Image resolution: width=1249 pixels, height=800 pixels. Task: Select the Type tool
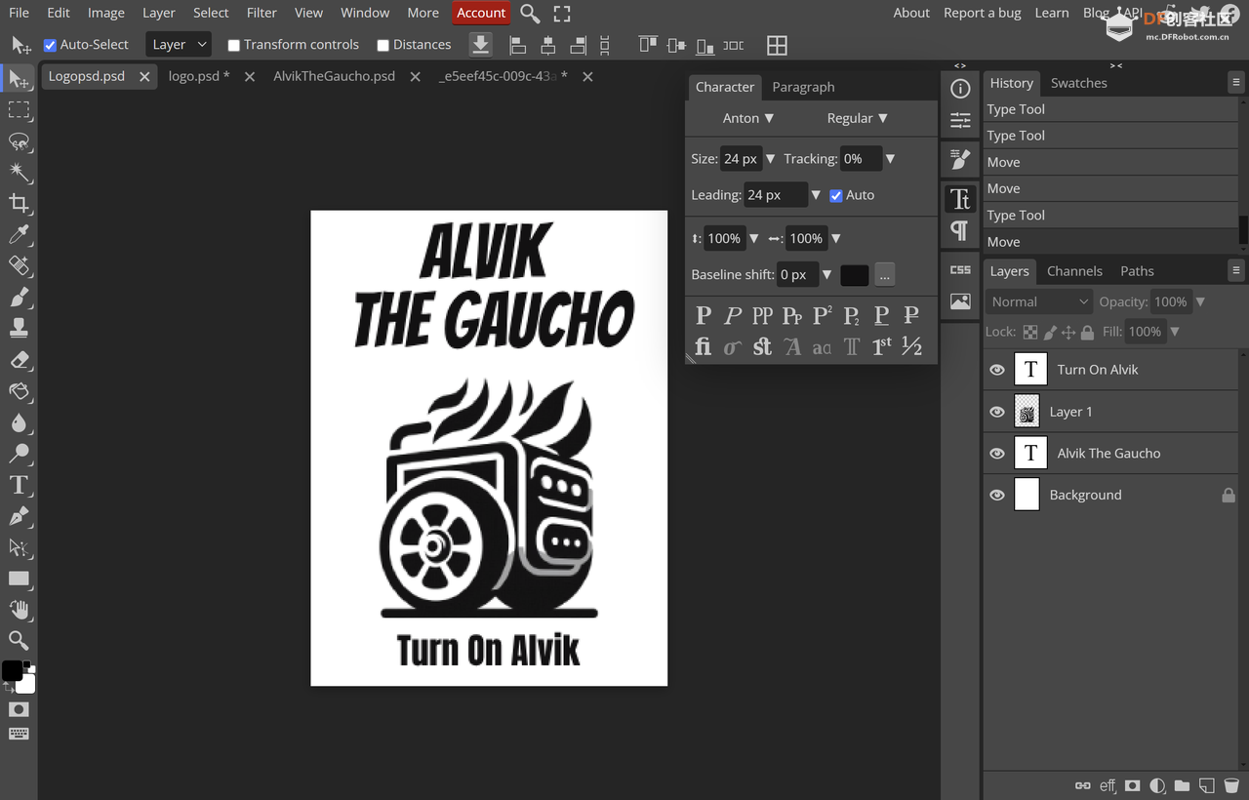click(x=19, y=484)
